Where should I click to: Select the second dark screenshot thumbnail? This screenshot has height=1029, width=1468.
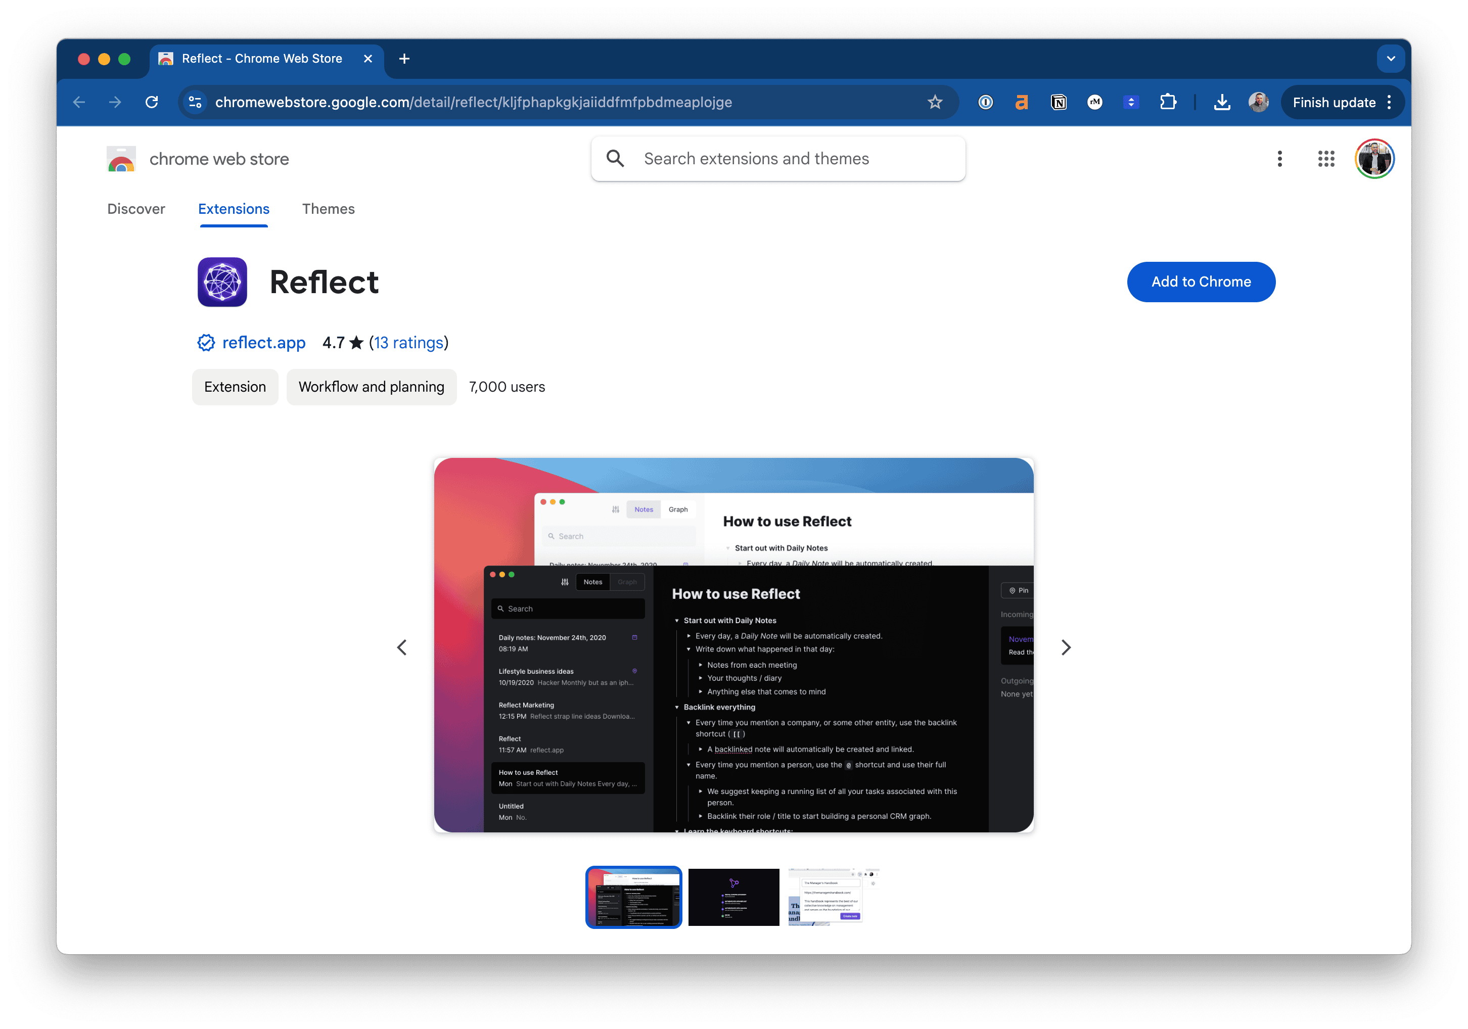click(x=733, y=897)
